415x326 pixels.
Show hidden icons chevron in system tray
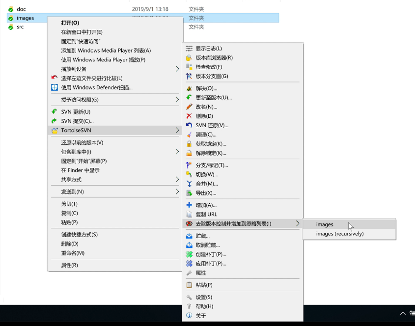403,314
